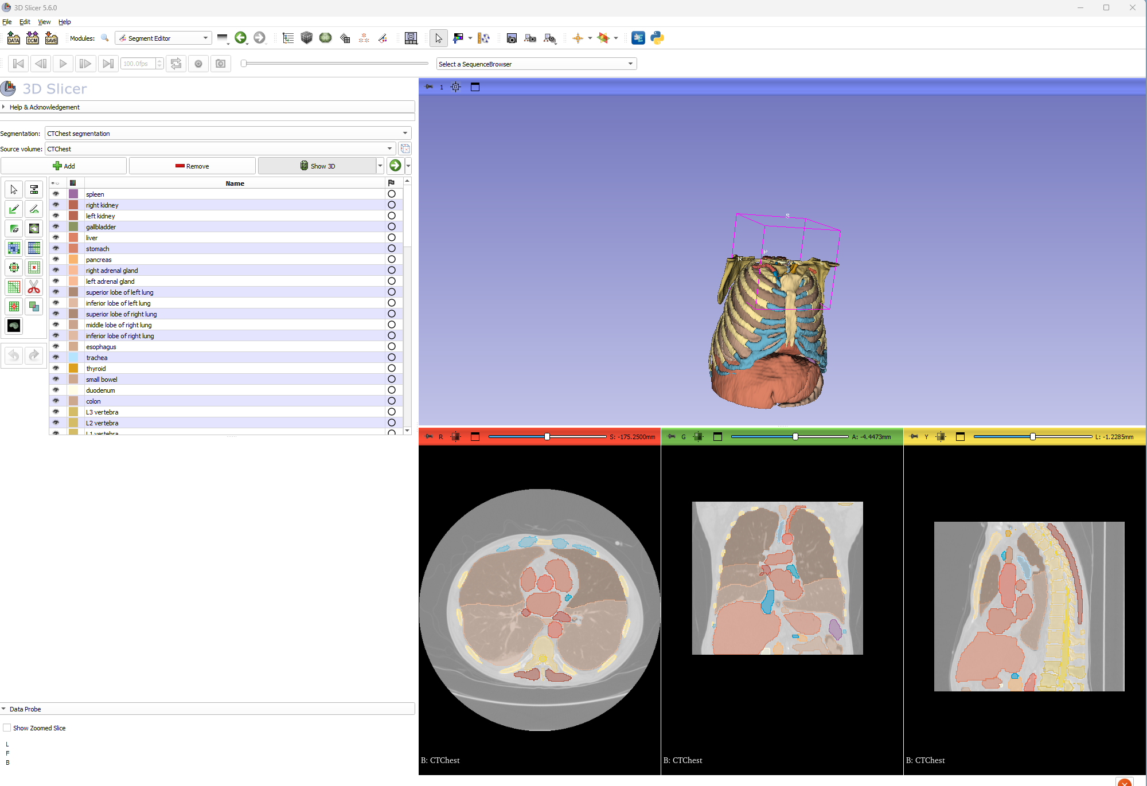This screenshot has width=1147, height=786.
Task: Open the Help menu
Action: [x=65, y=22]
